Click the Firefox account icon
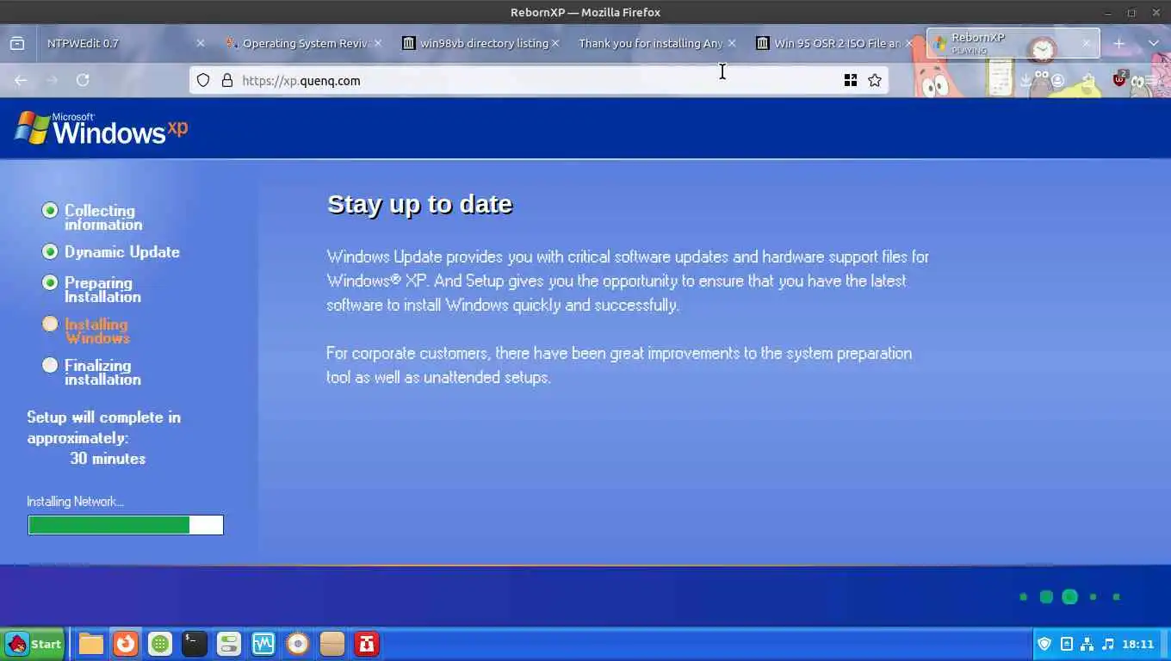 point(1057,80)
